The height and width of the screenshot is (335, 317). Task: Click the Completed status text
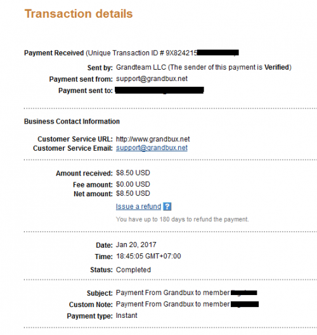click(133, 270)
